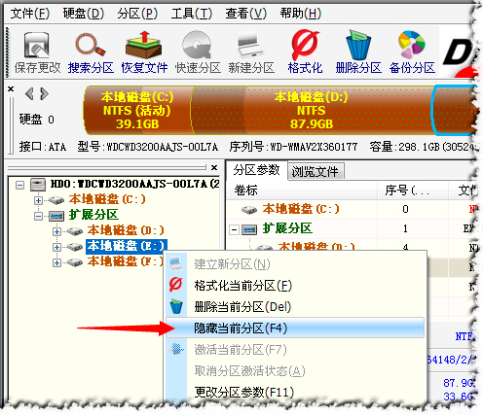
Task: Go to next disk with right arrow
Action: 45,94
